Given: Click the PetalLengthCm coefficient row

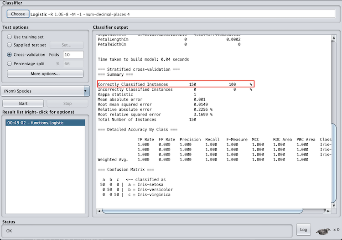Looking at the screenshot, I should point(169,39).
